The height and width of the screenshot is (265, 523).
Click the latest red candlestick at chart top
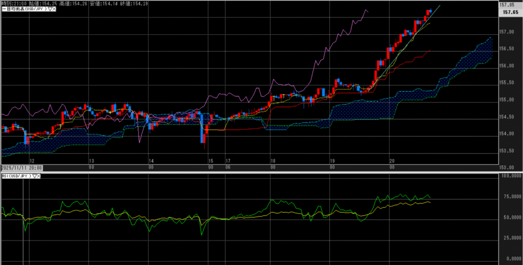[429, 12]
